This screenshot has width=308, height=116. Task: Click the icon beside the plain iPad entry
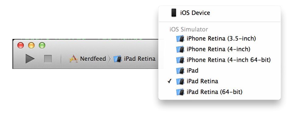pos(180,71)
